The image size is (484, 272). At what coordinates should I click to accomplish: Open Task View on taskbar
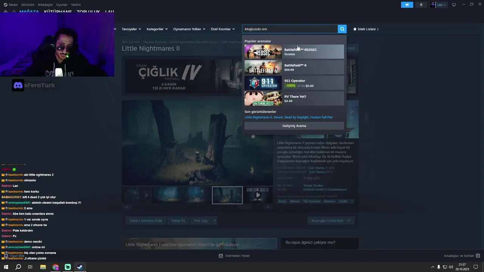click(x=30, y=267)
